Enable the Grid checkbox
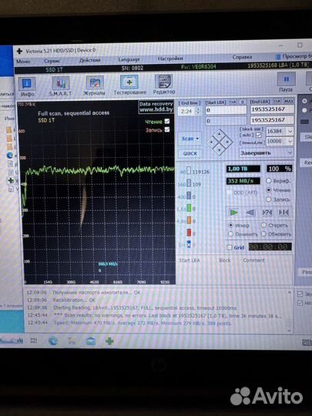 (x=230, y=247)
